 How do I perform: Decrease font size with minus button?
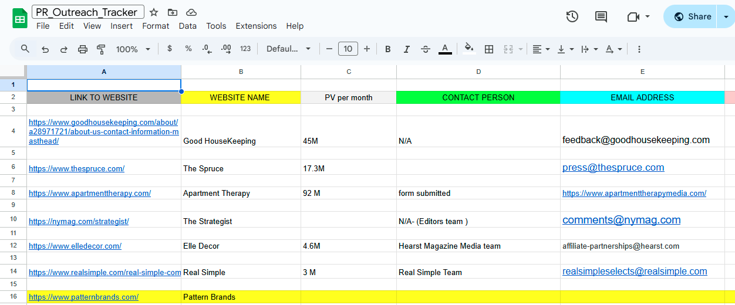(x=329, y=49)
